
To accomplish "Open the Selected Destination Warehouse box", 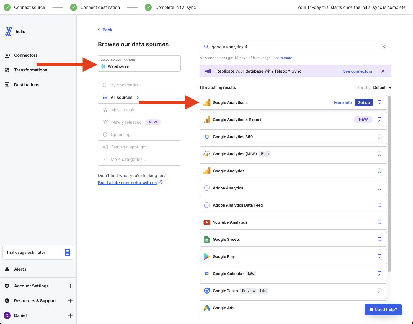I will pos(139,63).
